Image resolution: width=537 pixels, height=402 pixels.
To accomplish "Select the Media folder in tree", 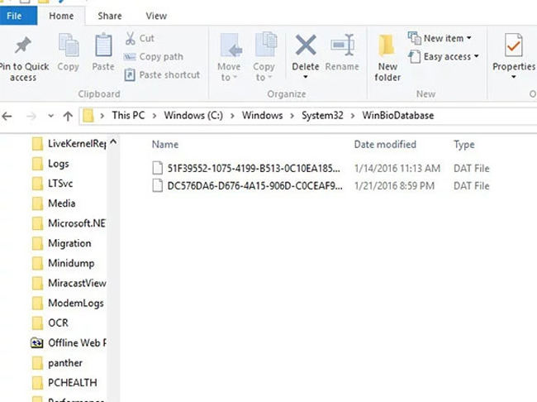I will pos(54,203).
